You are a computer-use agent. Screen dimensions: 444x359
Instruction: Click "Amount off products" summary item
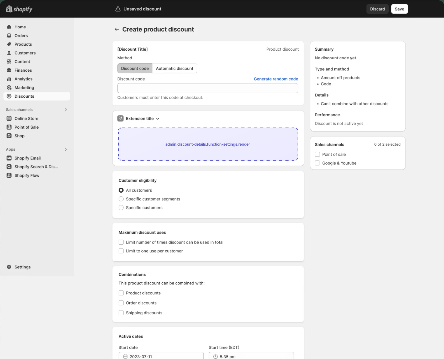click(x=340, y=78)
